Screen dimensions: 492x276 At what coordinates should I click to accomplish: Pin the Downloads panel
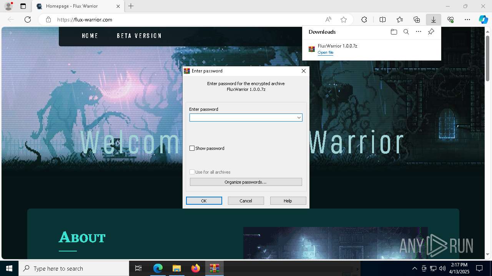tap(431, 32)
